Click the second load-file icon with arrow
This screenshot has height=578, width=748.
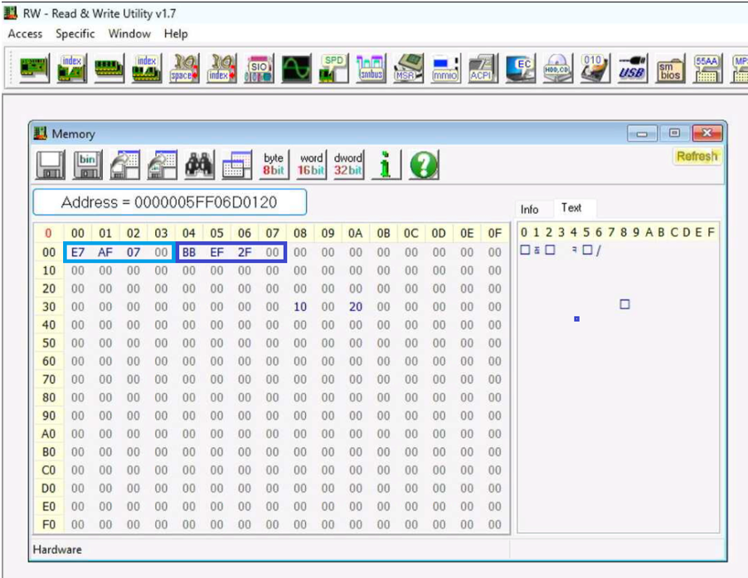163,165
